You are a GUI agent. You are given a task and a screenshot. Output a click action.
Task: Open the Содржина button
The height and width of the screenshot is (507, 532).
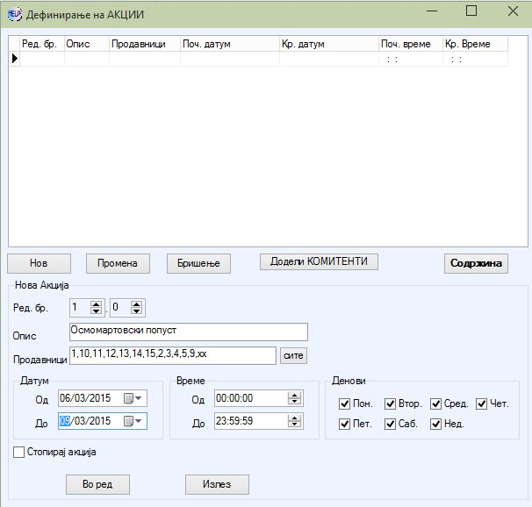point(476,263)
